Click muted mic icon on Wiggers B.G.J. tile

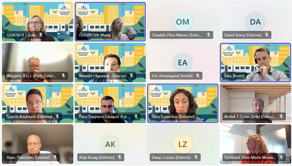pos(64,76)
